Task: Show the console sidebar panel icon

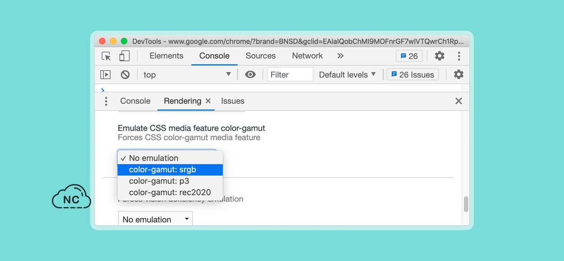Action: 105,75
